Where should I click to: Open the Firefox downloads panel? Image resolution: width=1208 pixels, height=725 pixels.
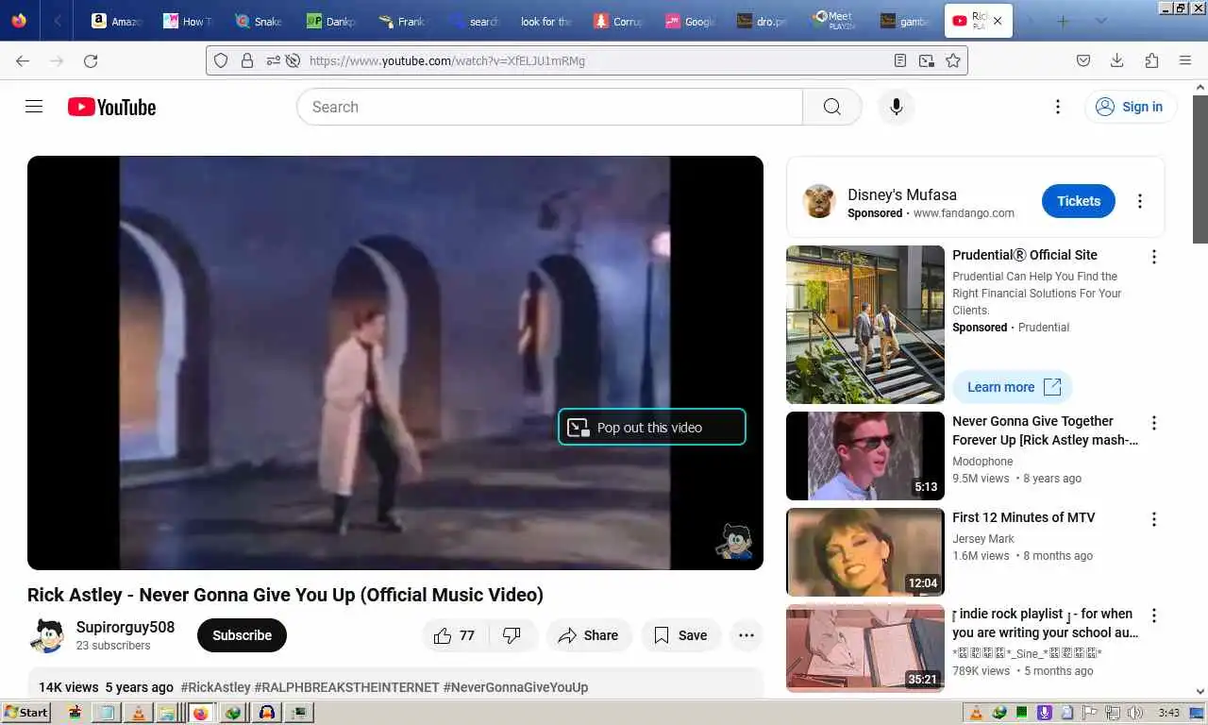click(1116, 60)
